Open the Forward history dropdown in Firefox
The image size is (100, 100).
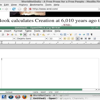click(x=10, y=9)
